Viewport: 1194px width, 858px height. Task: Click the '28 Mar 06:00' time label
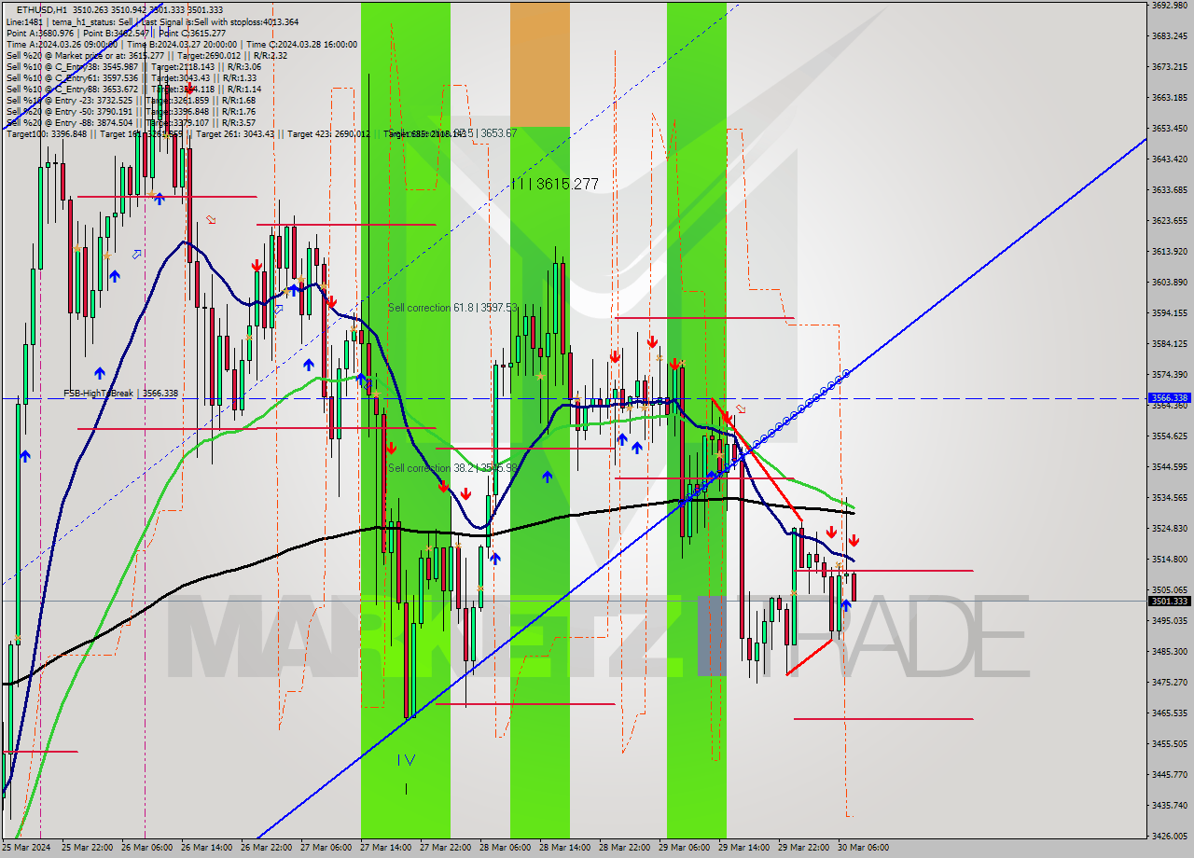506,848
